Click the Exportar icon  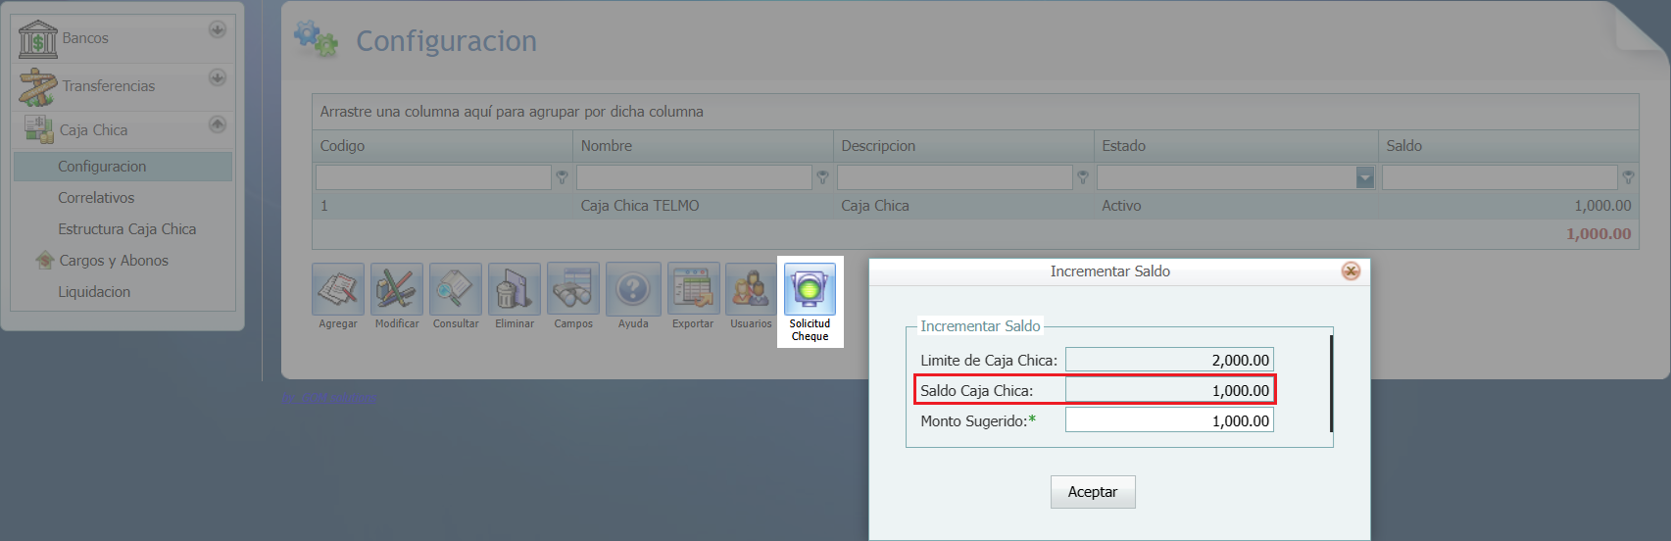tap(693, 289)
